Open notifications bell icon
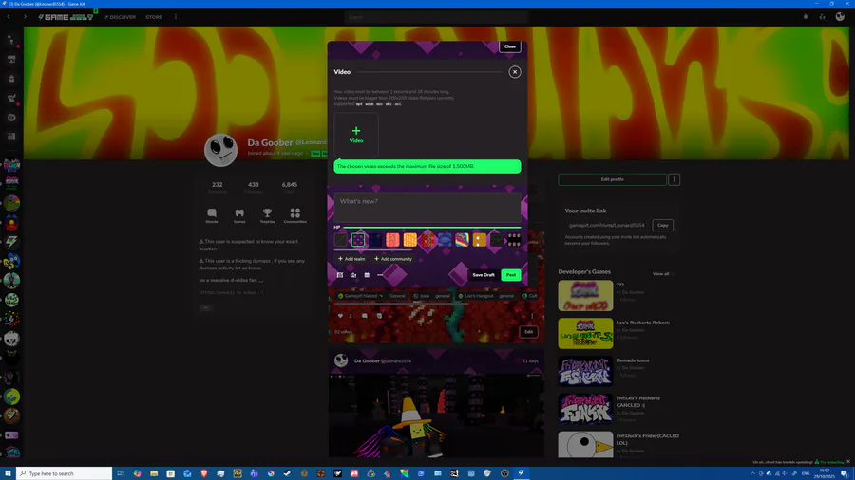Viewport: 855px width, 480px height. [x=806, y=17]
